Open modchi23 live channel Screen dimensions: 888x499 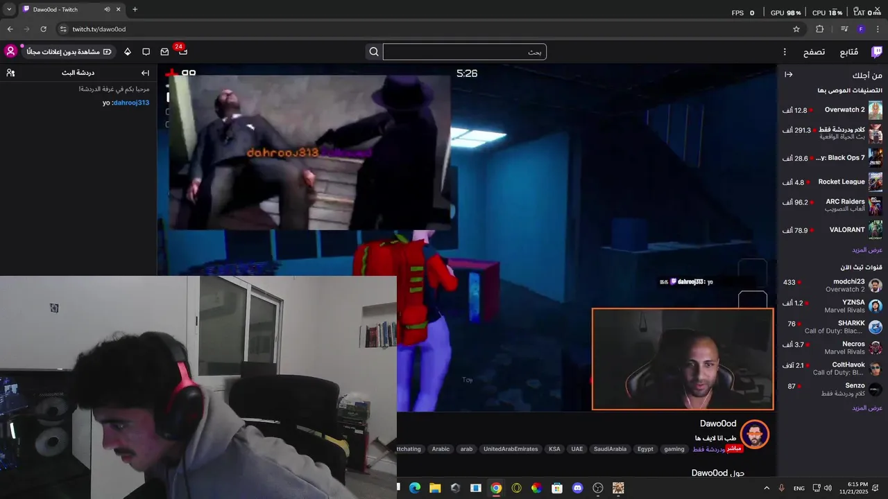pos(832,286)
